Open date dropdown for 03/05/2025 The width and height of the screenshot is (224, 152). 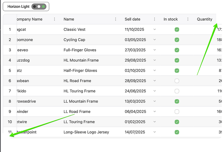coord(155,40)
